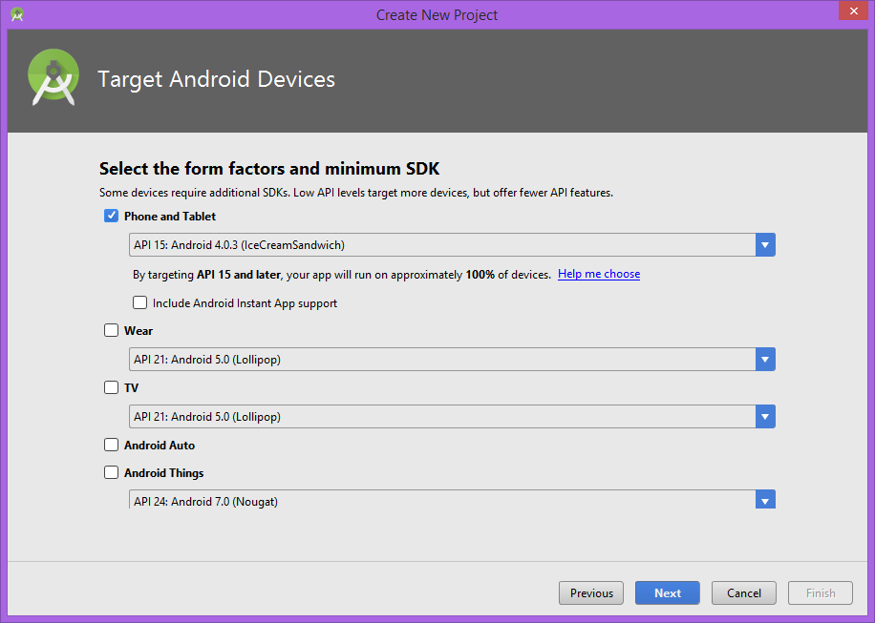Click the Help me choose link
Viewport: 875px width, 623px height.
click(x=598, y=274)
